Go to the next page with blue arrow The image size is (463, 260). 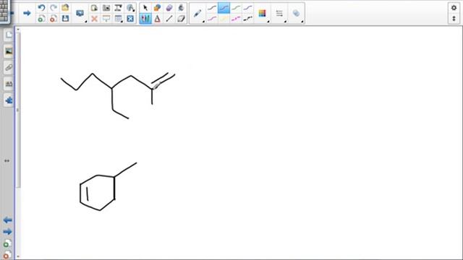[27, 13]
